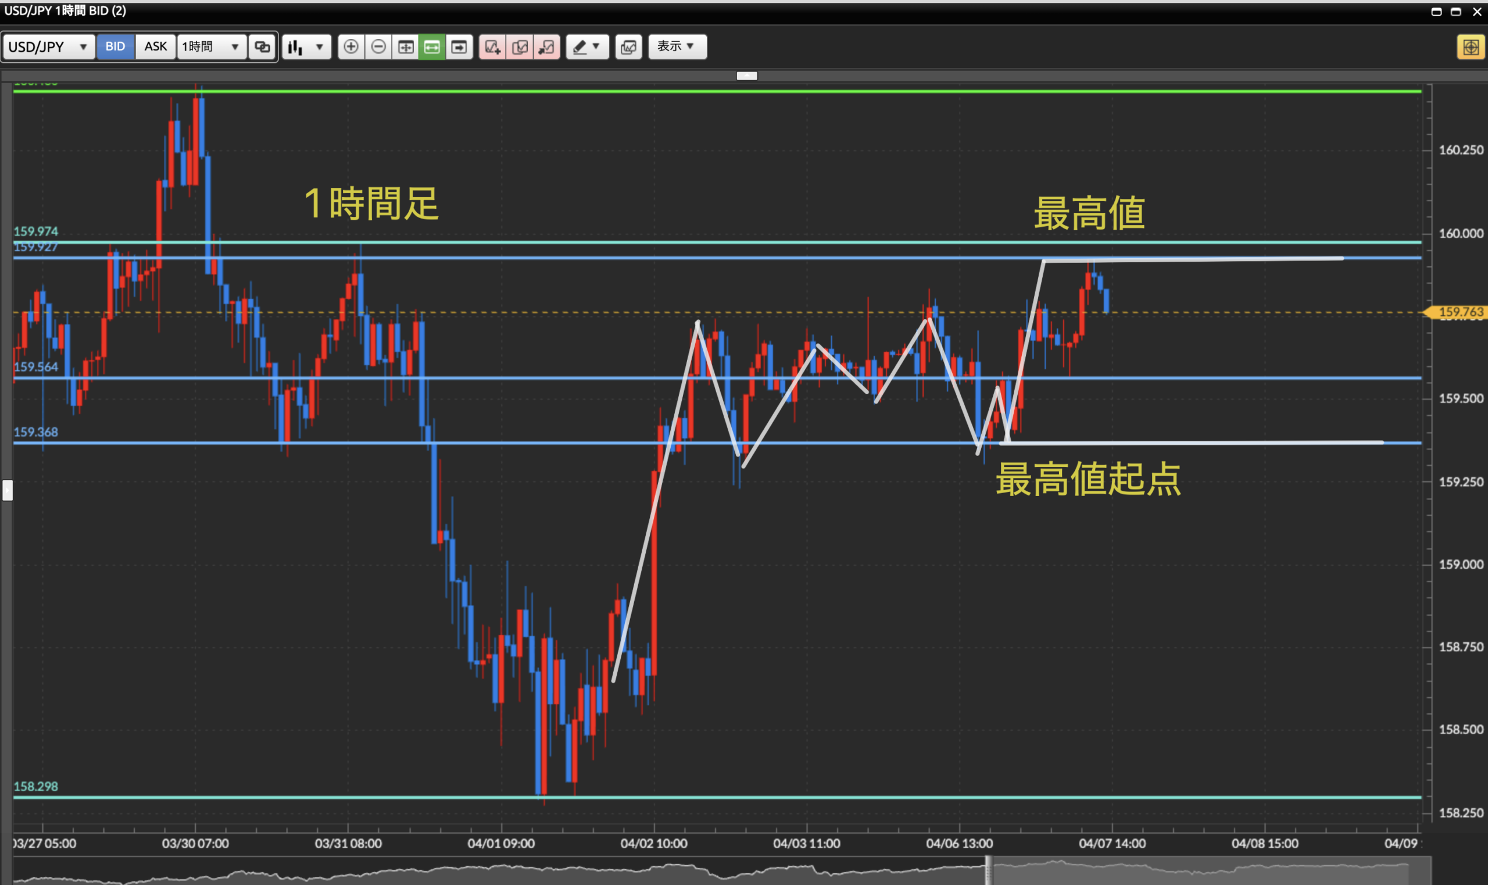Viewport: 1488px width, 885px height.
Task: Click the add-chart plus icon
Action: tap(492, 47)
